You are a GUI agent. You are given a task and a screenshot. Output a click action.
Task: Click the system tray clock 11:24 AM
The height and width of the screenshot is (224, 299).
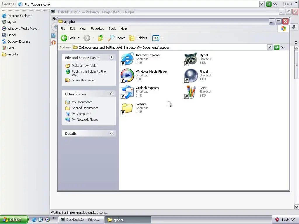[x=288, y=220]
